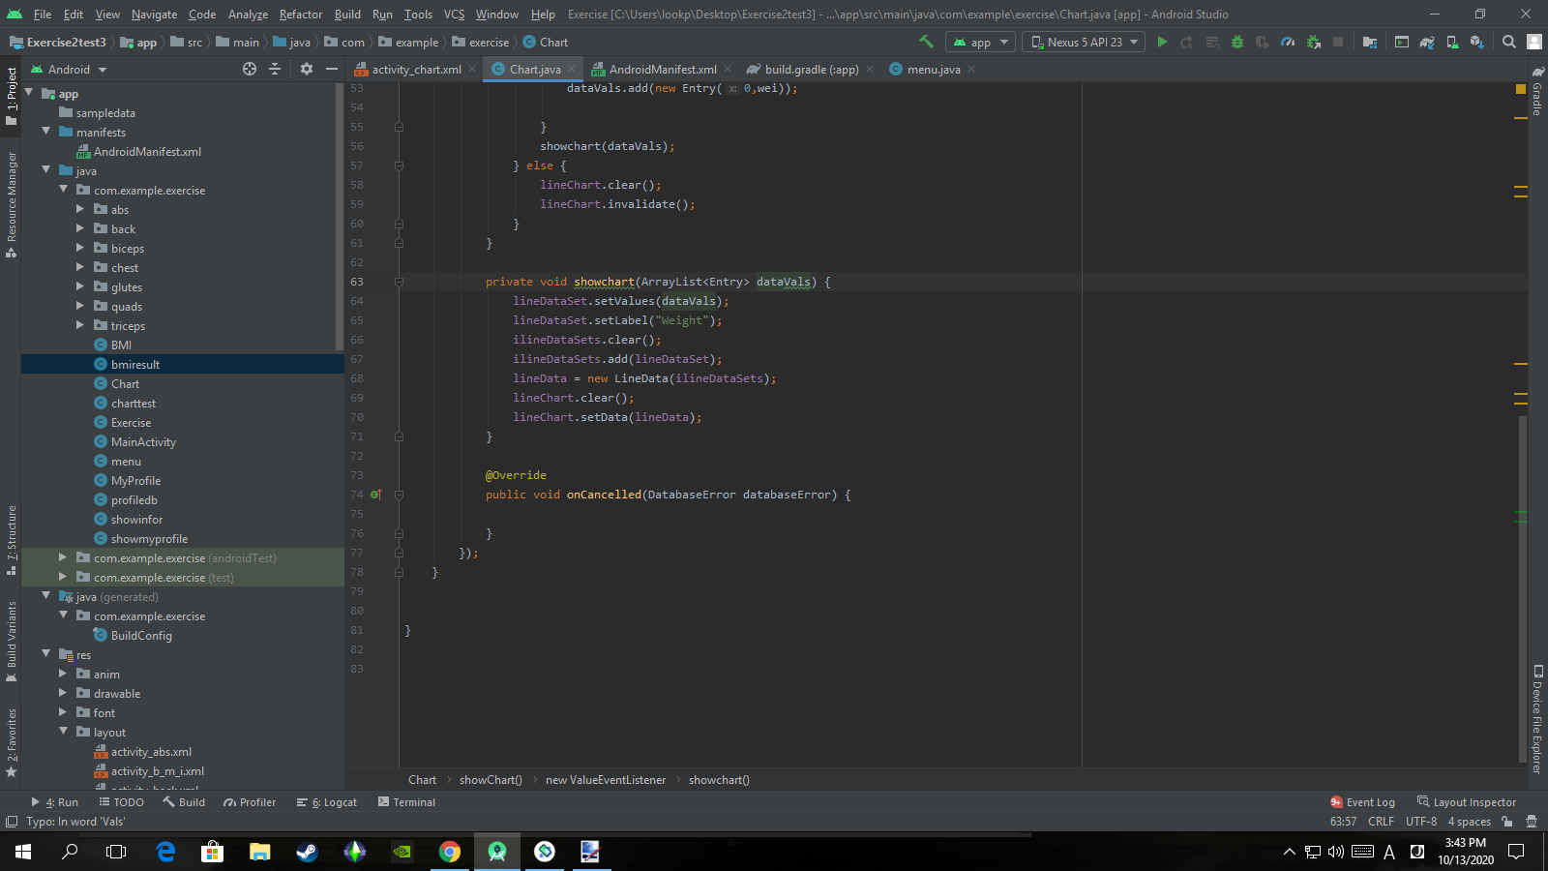Viewport: 1548px width, 871px height.
Task: Click the Make Project hammer icon
Action: pyautogui.click(x=926, y=42)
